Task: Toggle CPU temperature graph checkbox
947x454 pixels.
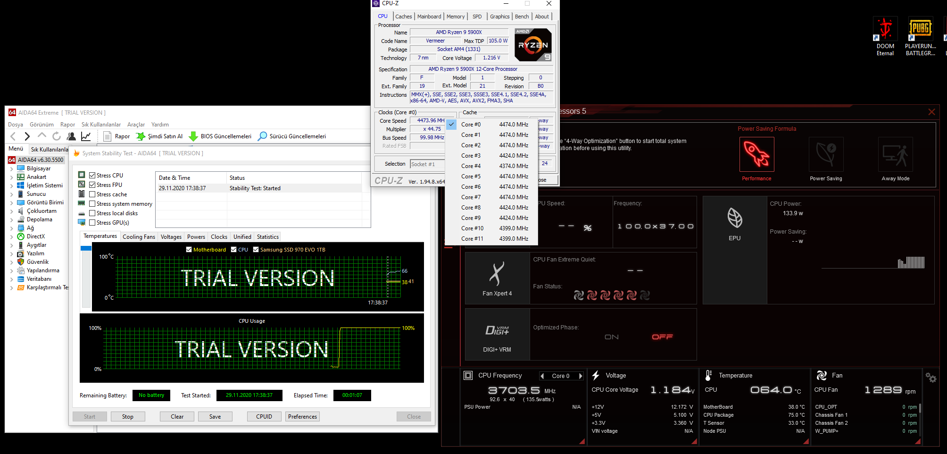Action: tap(234, 250)
